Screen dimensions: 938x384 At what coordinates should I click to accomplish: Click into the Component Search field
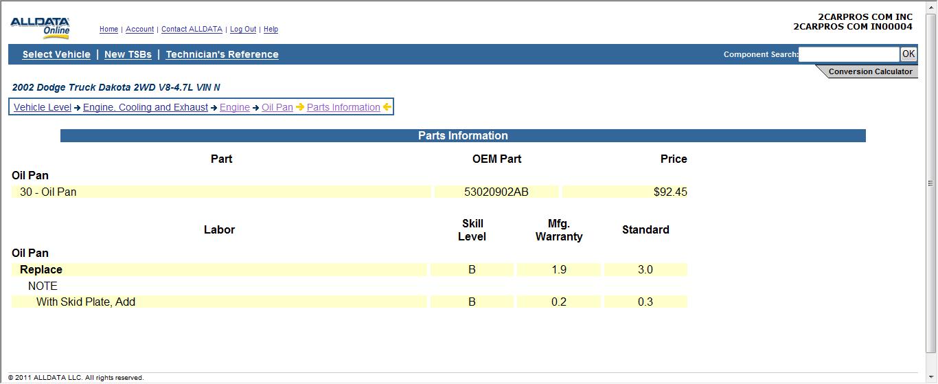pos(849,54)
